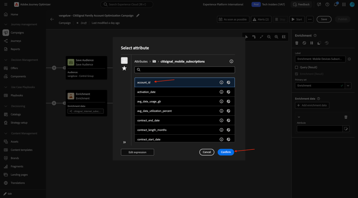358x198 pixels.
Task: Open notifications bell icon in top bar
Action: click(x=336, y=4)
